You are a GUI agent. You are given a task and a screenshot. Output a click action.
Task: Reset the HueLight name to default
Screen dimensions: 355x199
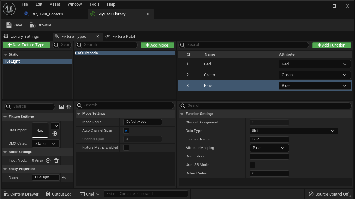pos(64,178)
